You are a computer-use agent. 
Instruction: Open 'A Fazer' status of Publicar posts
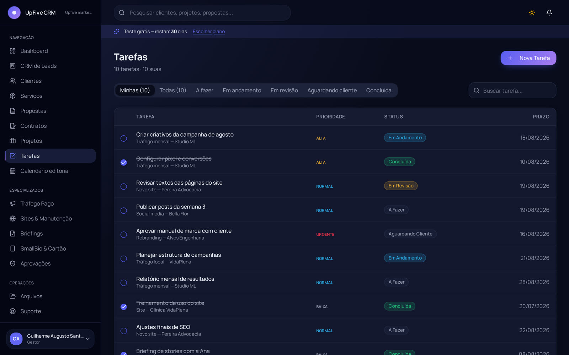click(396, 210)
